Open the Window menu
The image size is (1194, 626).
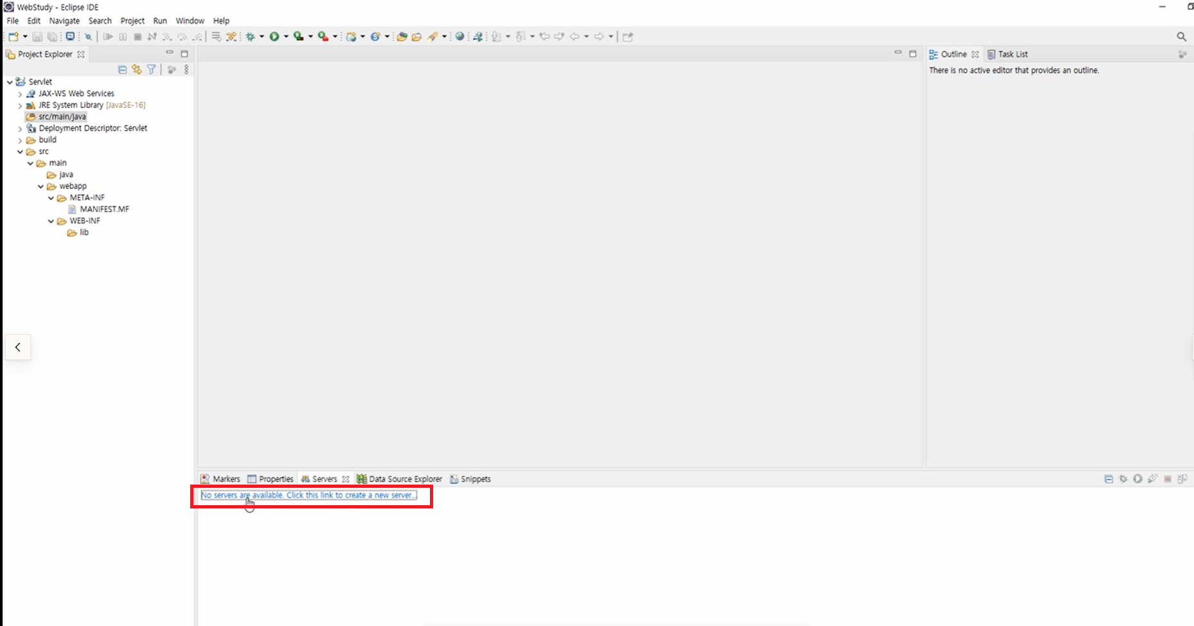[x=190, y=21]
